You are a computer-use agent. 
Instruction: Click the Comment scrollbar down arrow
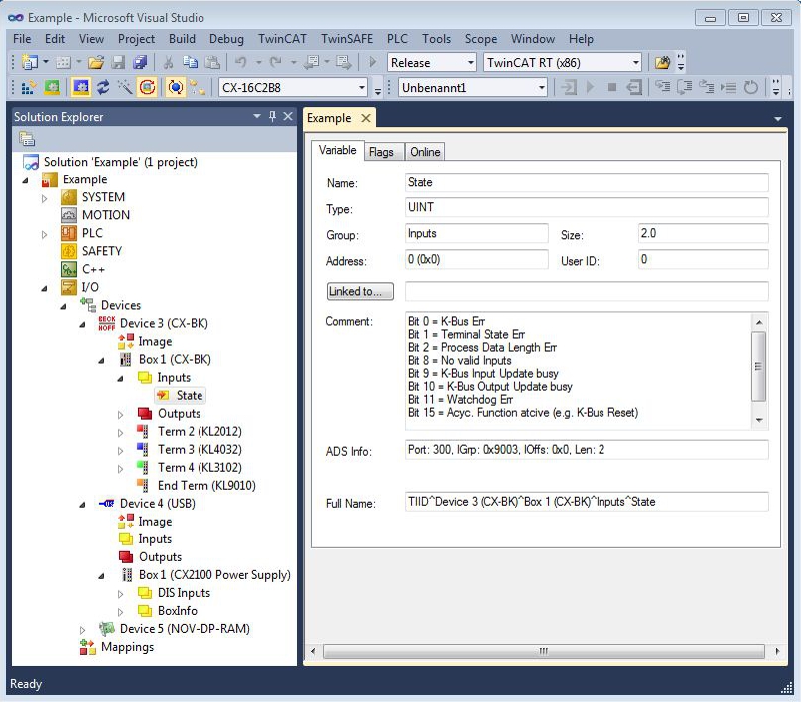pos(758,420)
